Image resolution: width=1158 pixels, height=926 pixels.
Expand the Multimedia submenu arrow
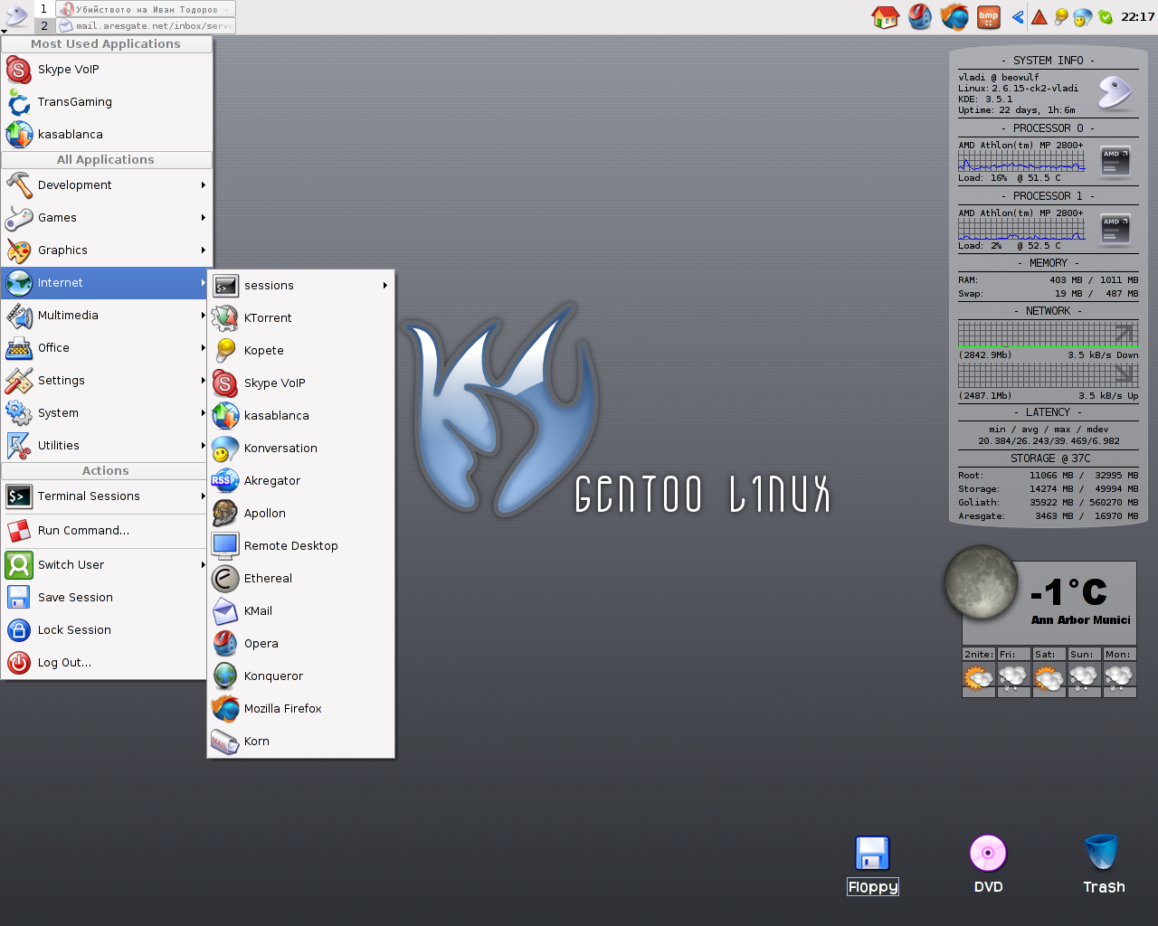204,316
